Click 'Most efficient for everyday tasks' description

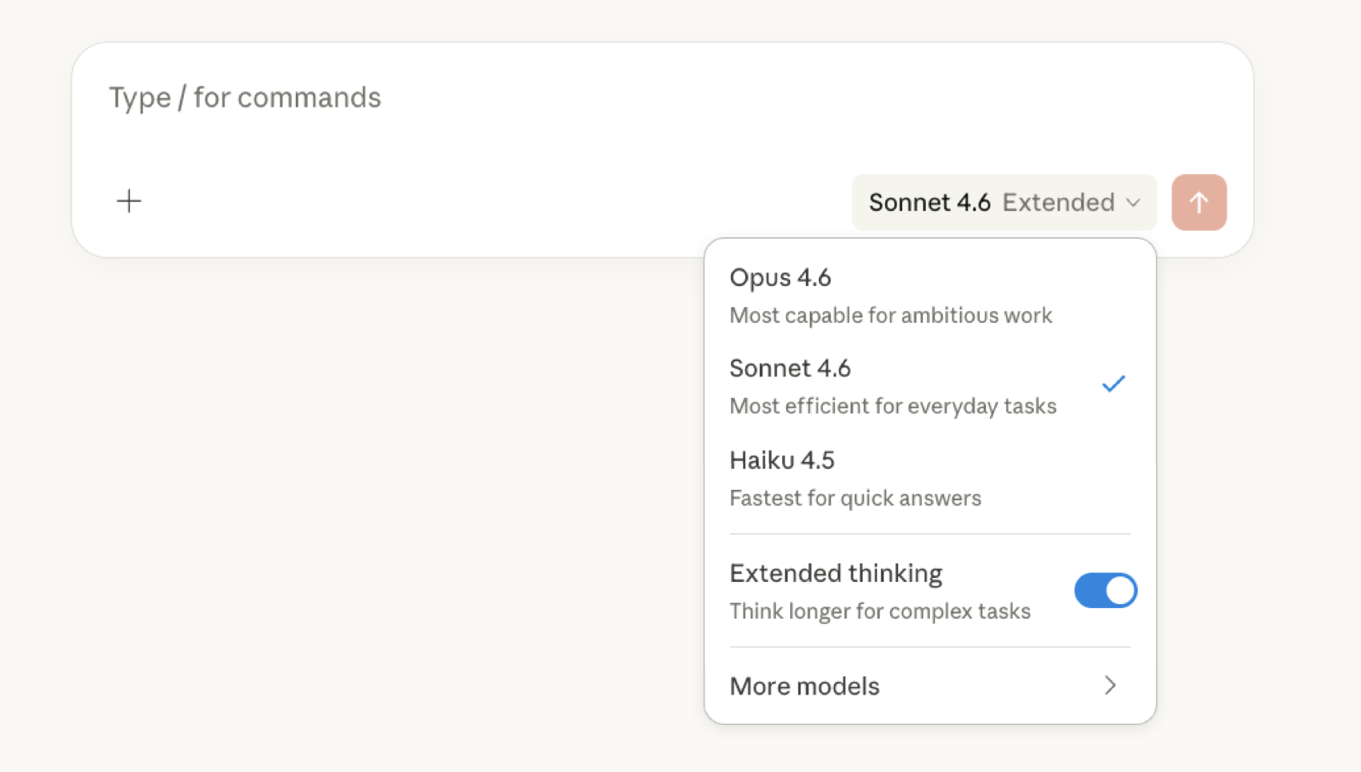click(892, 407)
